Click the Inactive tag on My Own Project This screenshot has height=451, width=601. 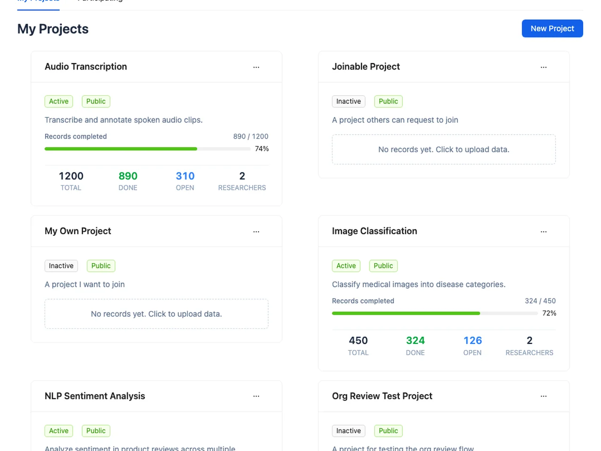pos(61,266)
